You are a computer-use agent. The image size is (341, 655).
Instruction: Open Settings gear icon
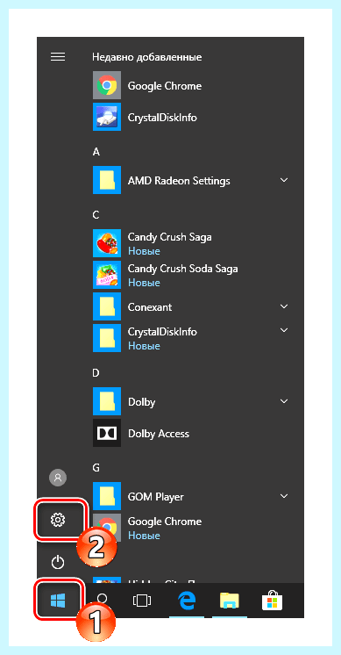coord(58,520)
